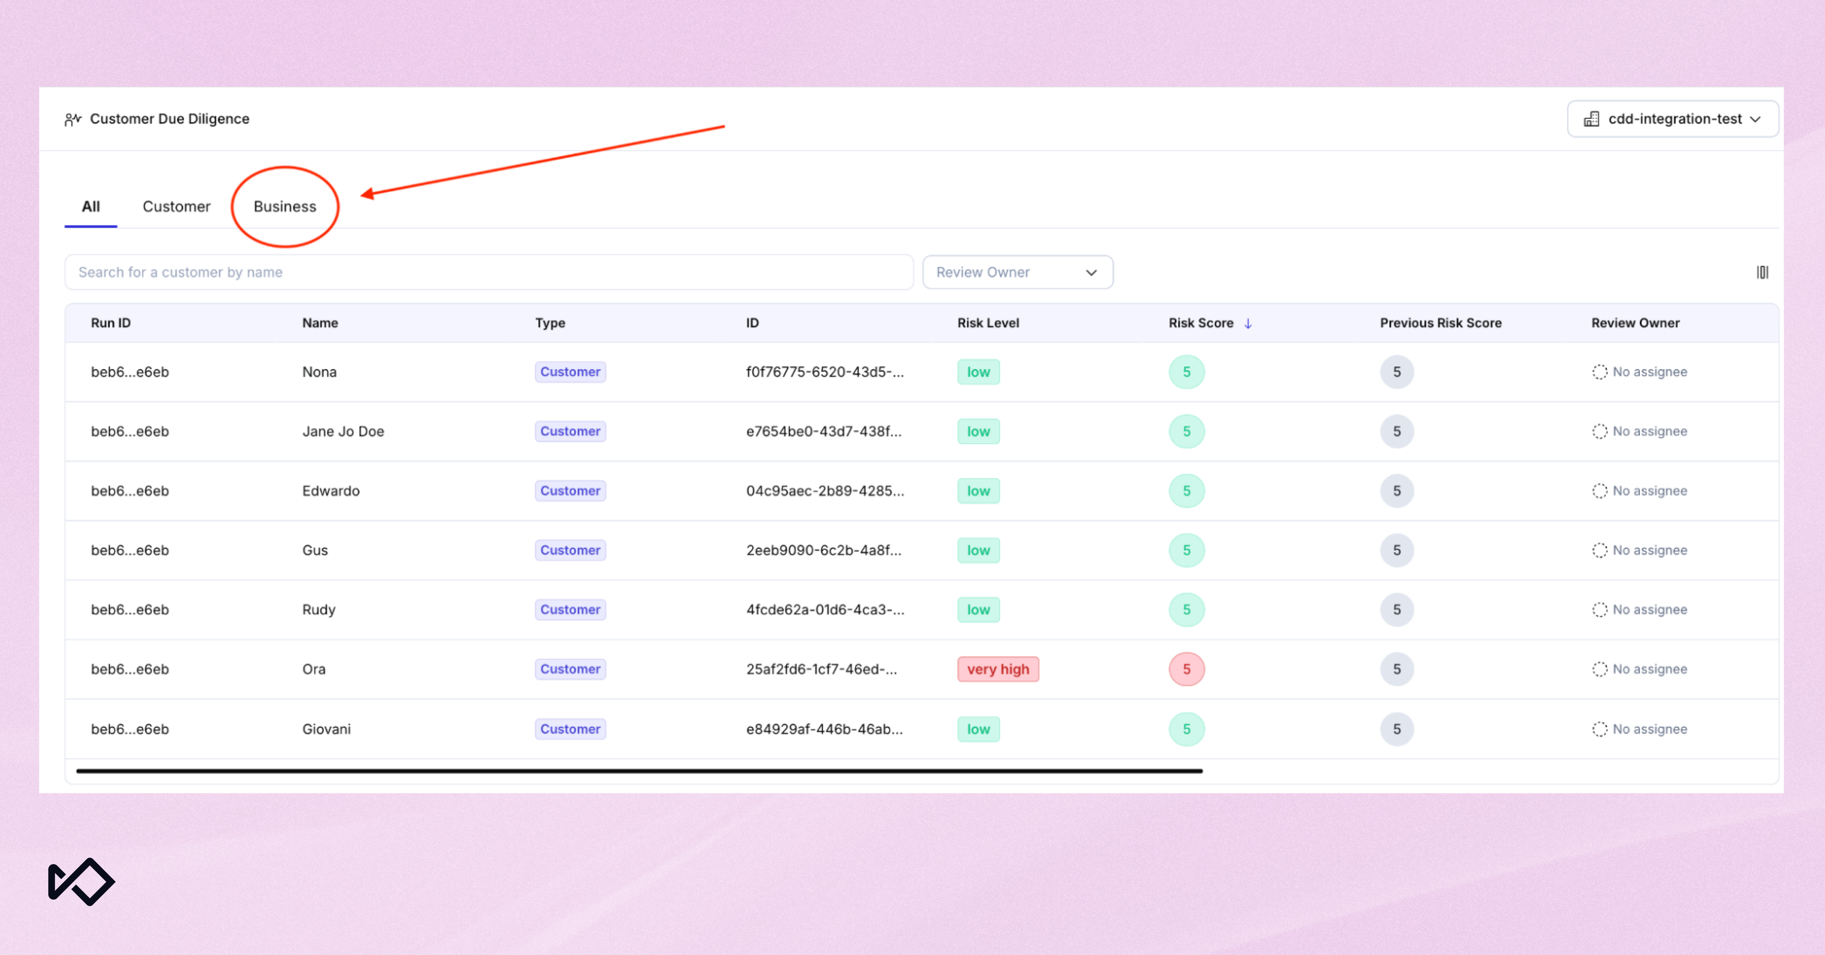Click the ID column header

[752, 323]
